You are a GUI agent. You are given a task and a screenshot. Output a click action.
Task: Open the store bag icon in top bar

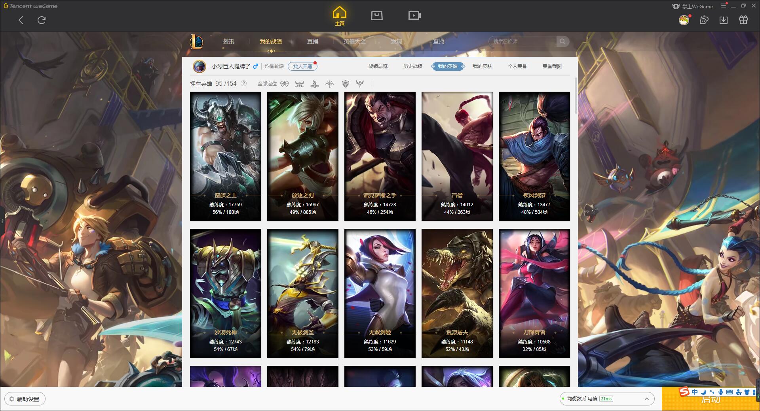[376, 15]
